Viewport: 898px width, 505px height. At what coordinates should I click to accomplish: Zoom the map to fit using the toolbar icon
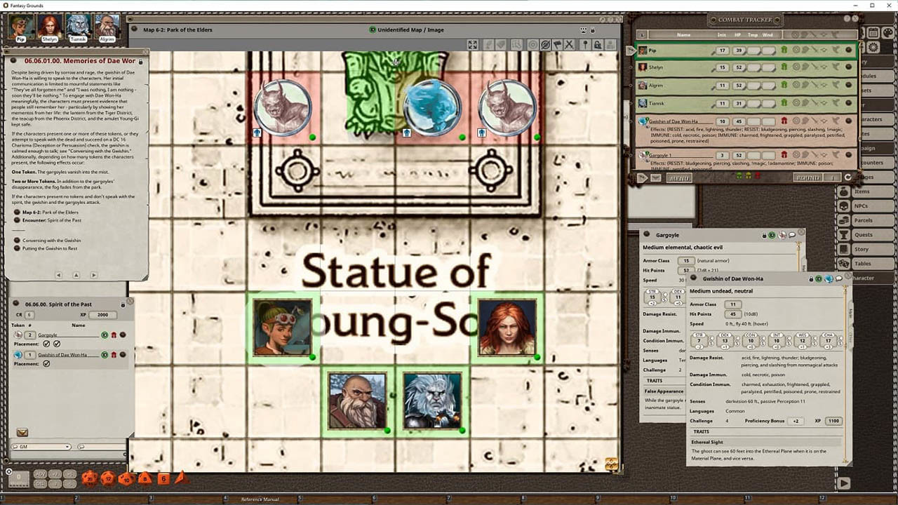474,44
